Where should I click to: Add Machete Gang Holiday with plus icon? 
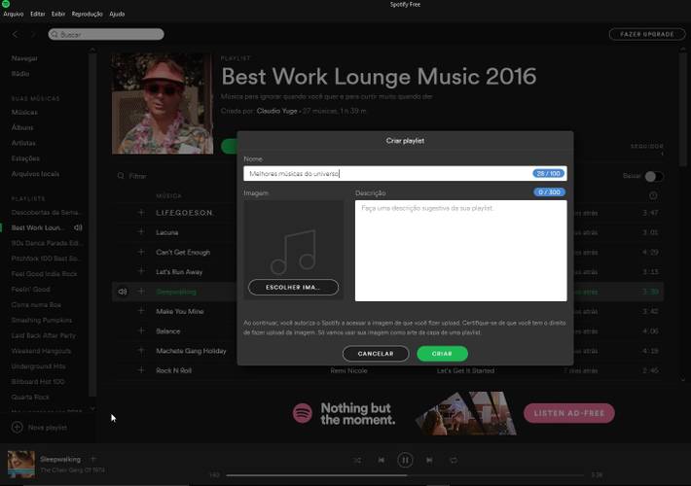(x=141, y=351)
